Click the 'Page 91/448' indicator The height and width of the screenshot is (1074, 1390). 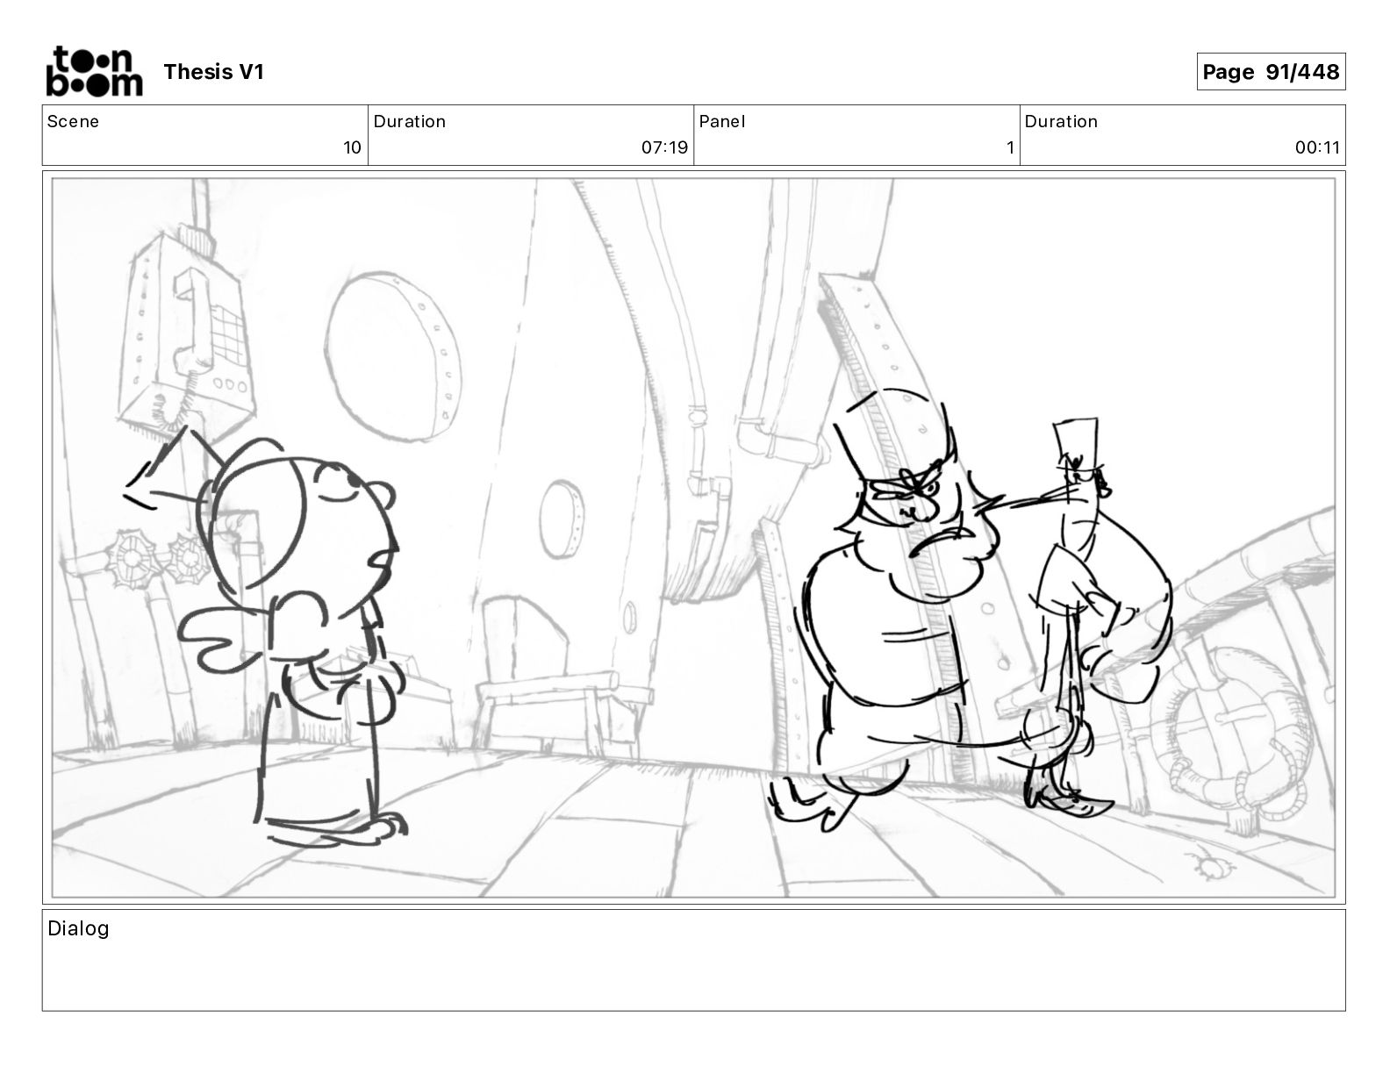pos(1271,72)
